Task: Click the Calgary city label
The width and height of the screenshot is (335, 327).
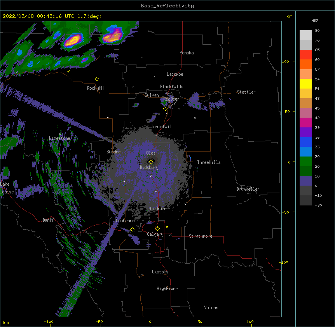Action: point(155,234)
